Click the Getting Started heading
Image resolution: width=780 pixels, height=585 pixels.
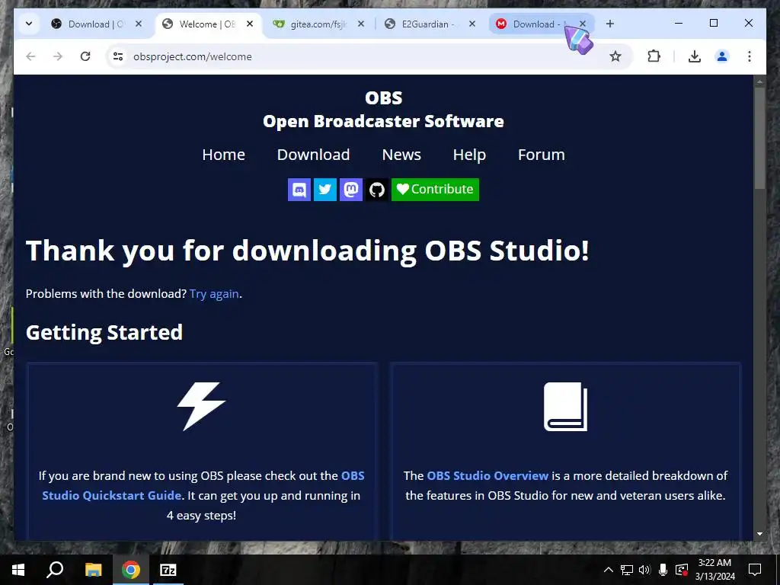(104, 332)
